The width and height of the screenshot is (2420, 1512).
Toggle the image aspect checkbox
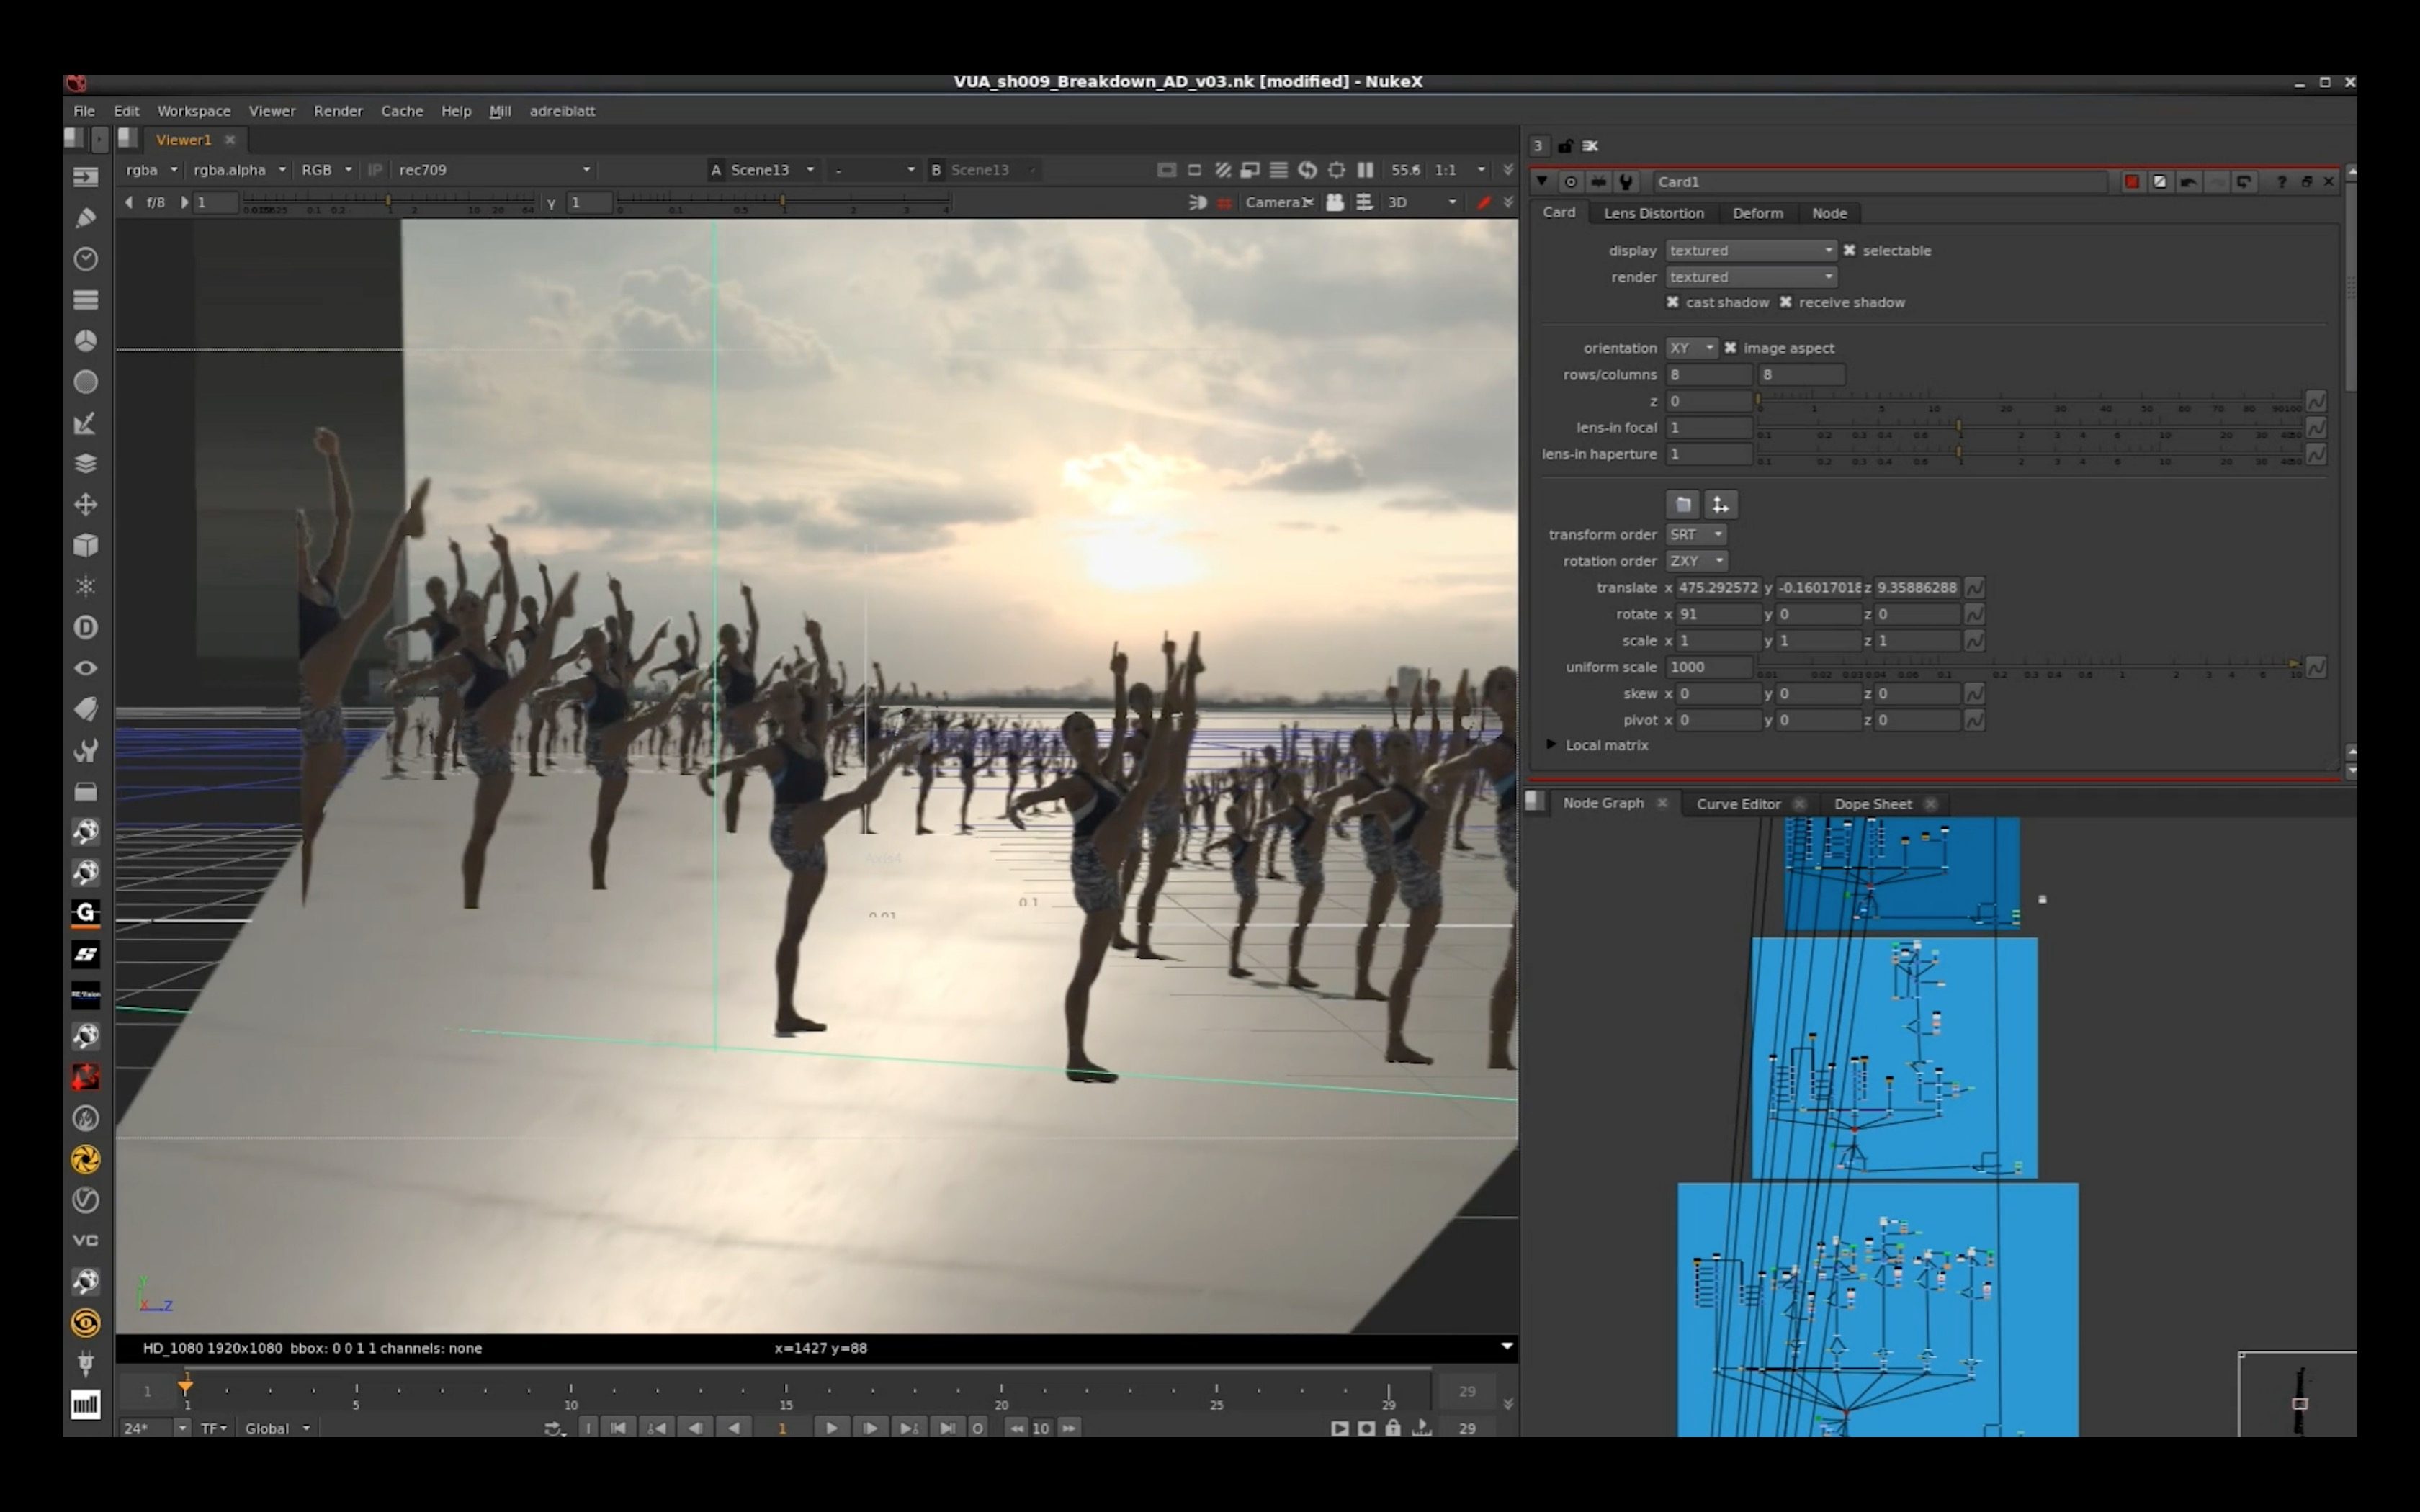(x=1730, y=348)
